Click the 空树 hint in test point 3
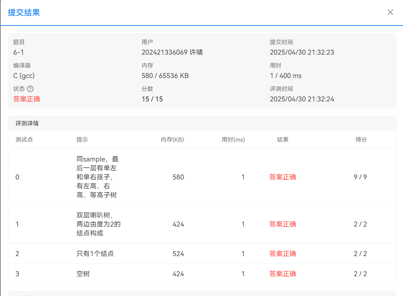Image resolution: width=403 pixels, height=296 pixels. tap(83, 274)
